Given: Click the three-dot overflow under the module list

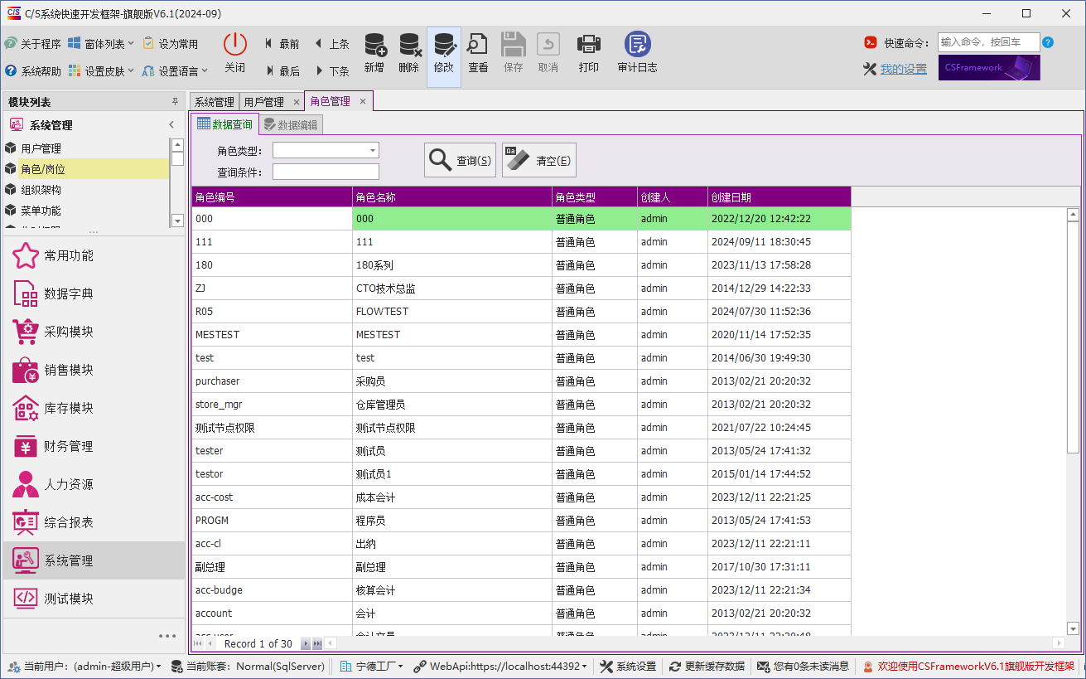Looking at the screenshot, I should [x=167, y=636].
